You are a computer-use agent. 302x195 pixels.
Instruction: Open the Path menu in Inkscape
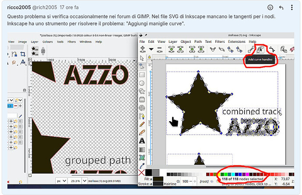[197, 42]
